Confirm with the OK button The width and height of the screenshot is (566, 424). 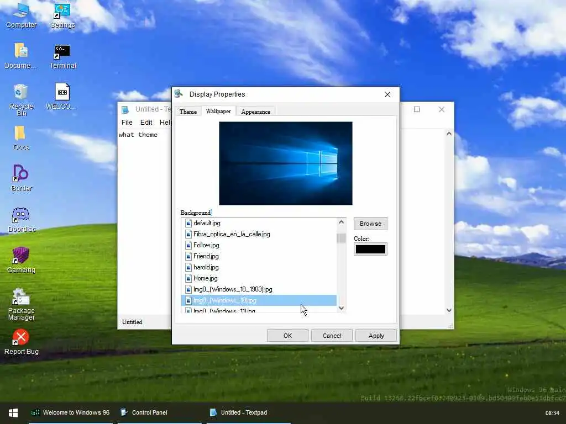click(x=287, y=336)
